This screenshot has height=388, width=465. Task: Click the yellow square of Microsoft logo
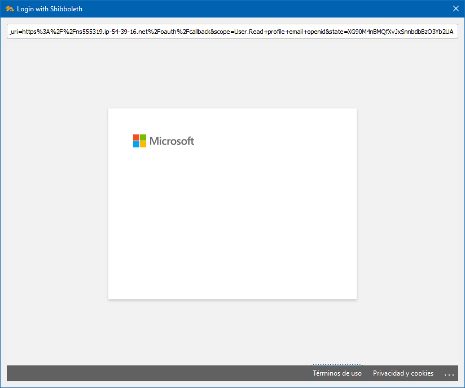coord(143,145)
